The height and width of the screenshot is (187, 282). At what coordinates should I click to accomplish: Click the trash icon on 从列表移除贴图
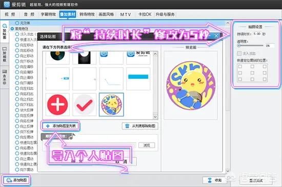pyautogui.click(x=127, y=126)
